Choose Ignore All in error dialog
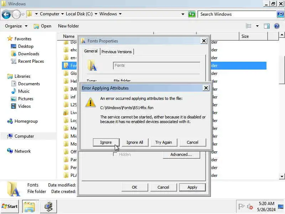The image size is (285, 214). click(135, 142)
